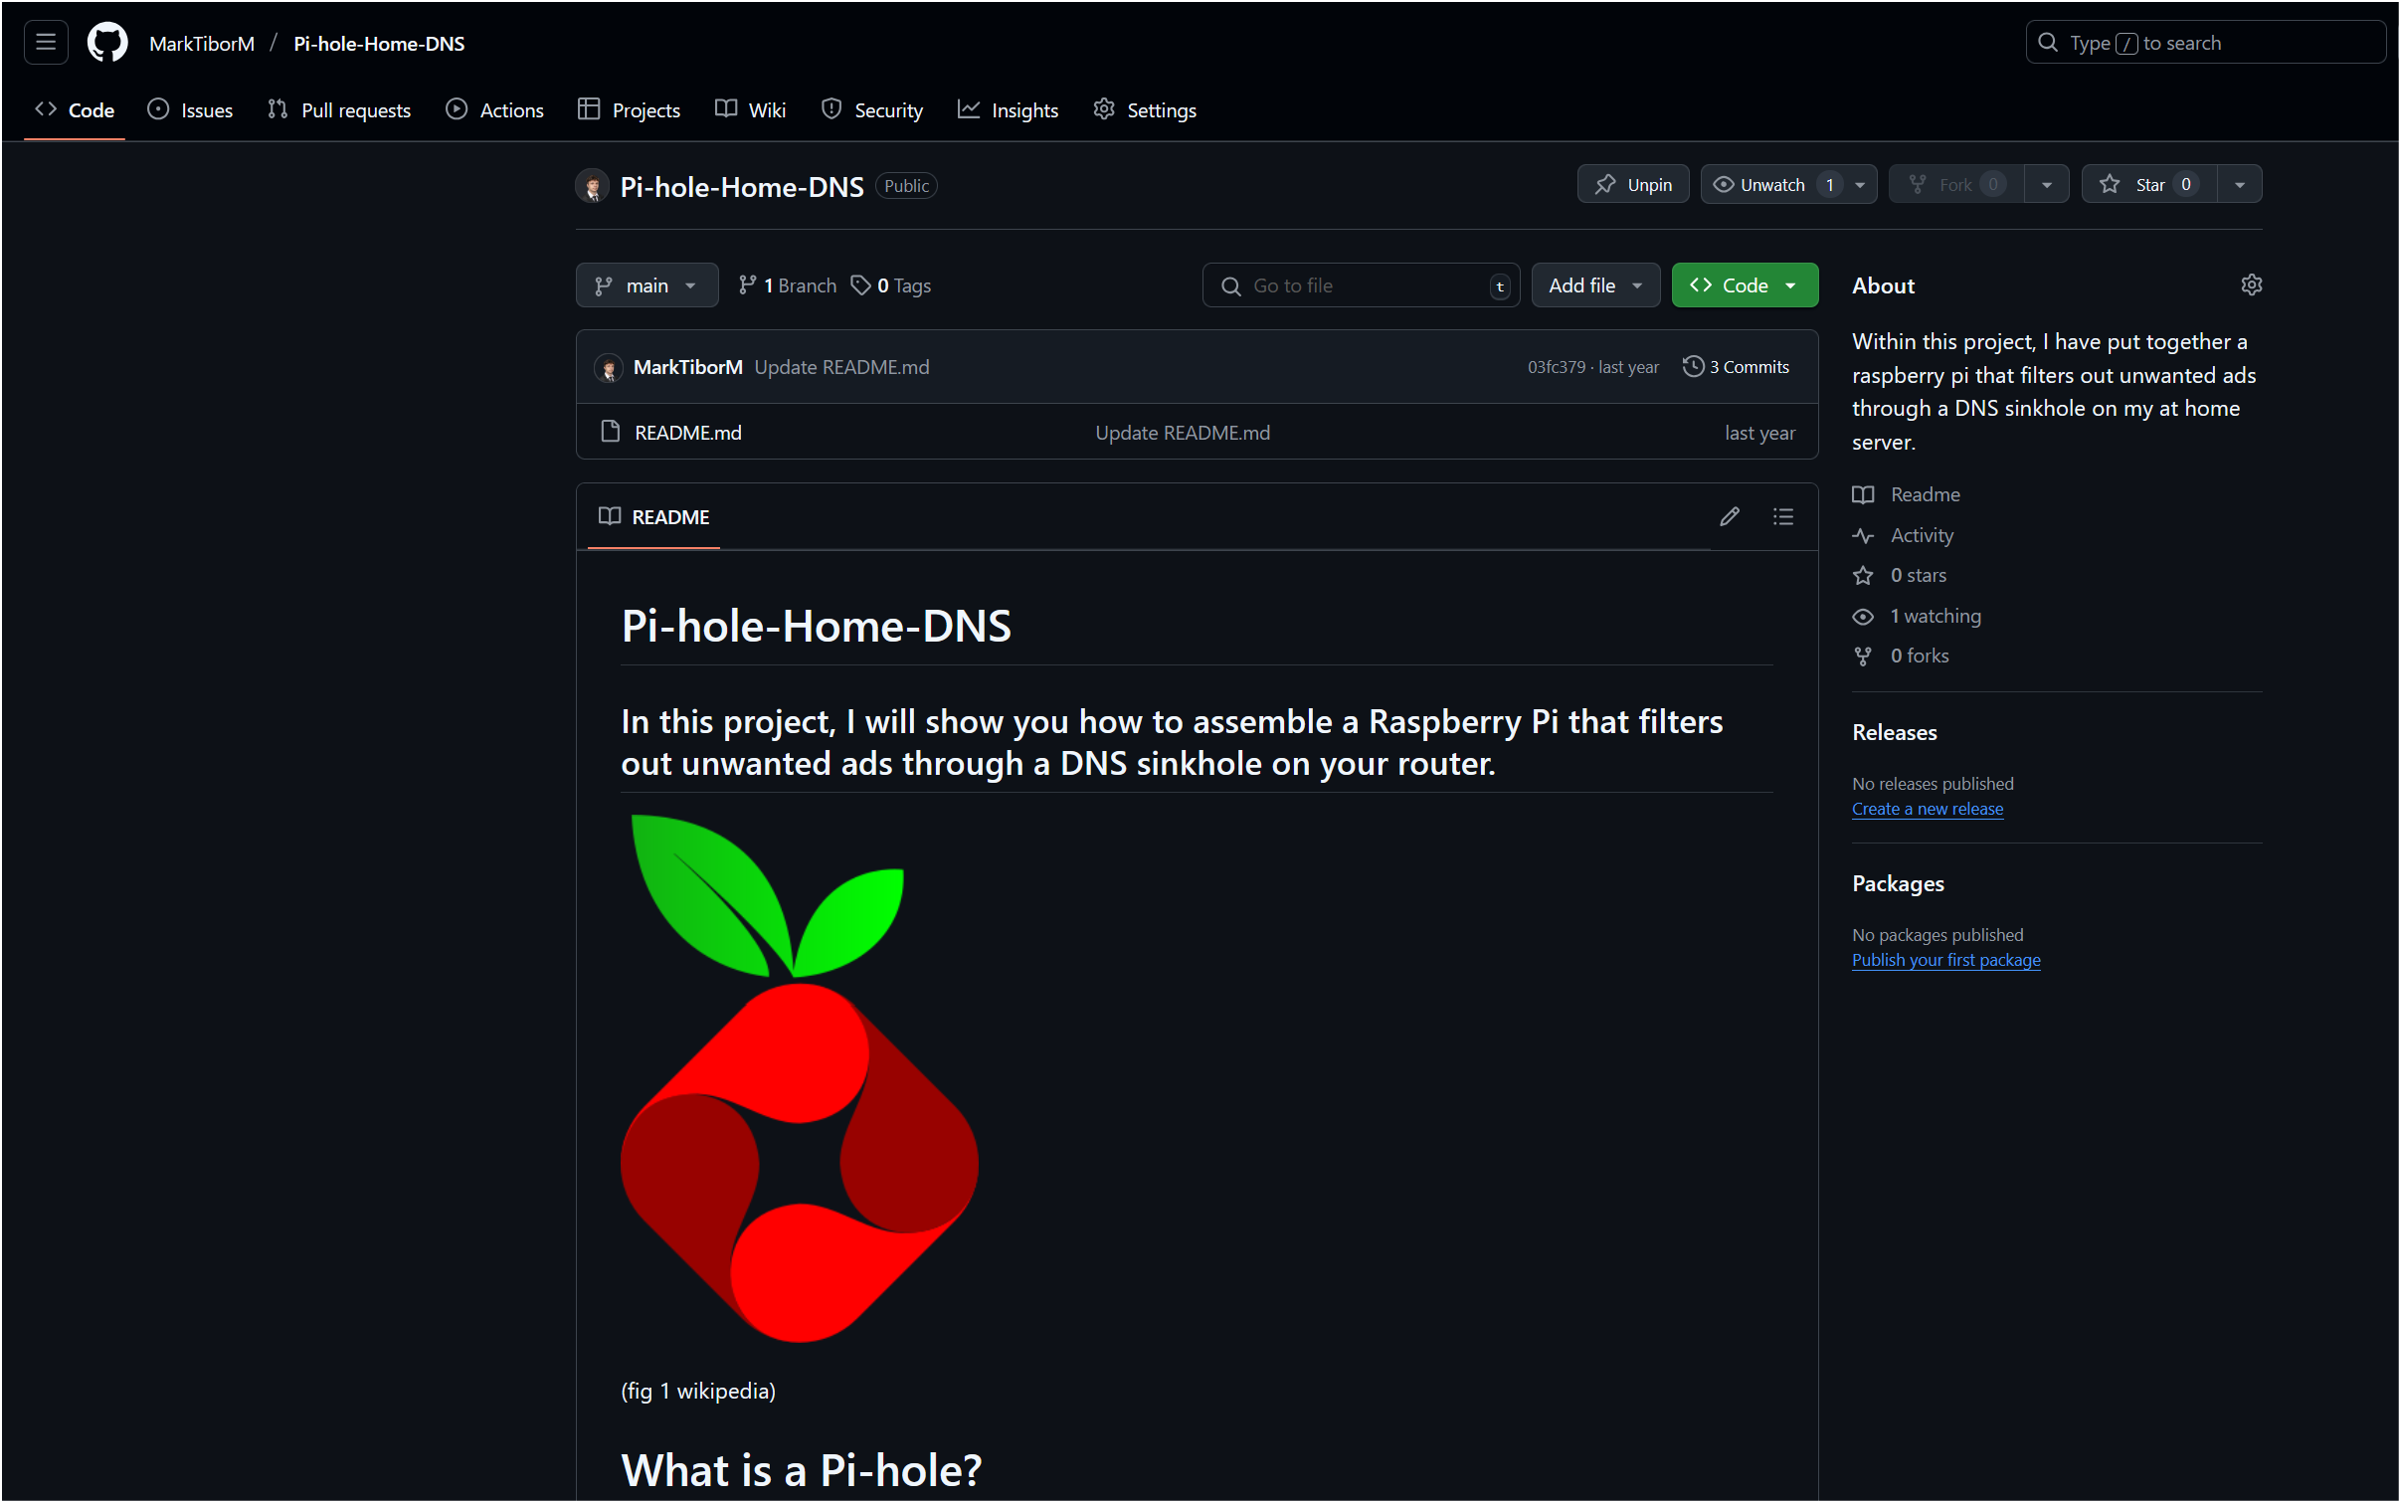This screenshot has height=1502, width=2400.
Task: Click the Go to file search field
Action: (1359, 285)
